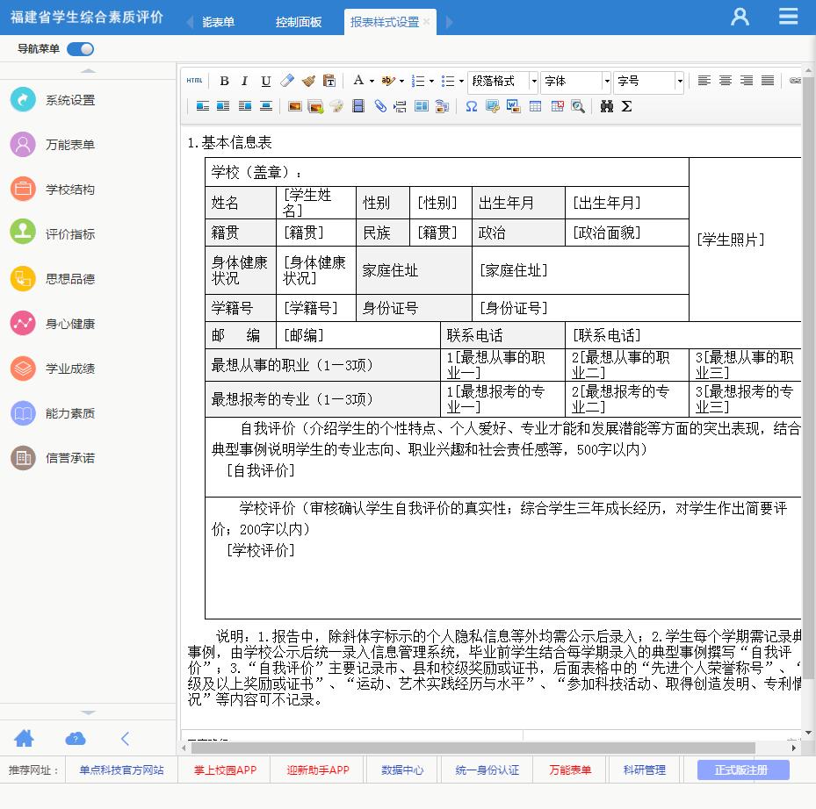Image resolution: width=816 pixels, height=809 pixels.
Task: Open numbered list style dropdown arrow
Action: (431, 81)
